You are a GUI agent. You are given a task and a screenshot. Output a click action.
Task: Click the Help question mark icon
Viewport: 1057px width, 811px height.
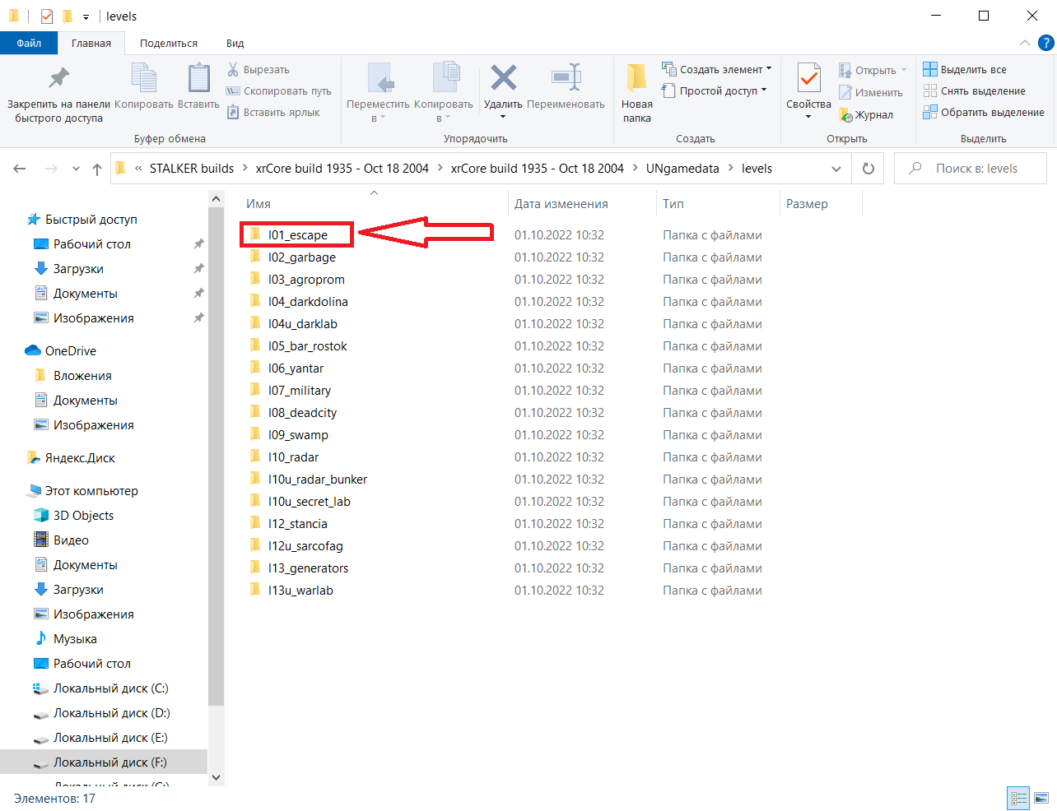tap(1046, 44)
